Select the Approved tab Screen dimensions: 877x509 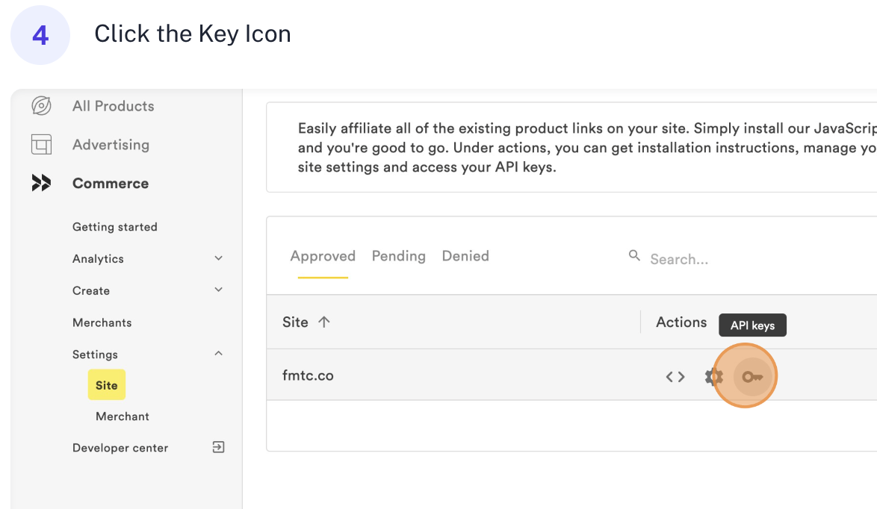[x=323, y=256]
